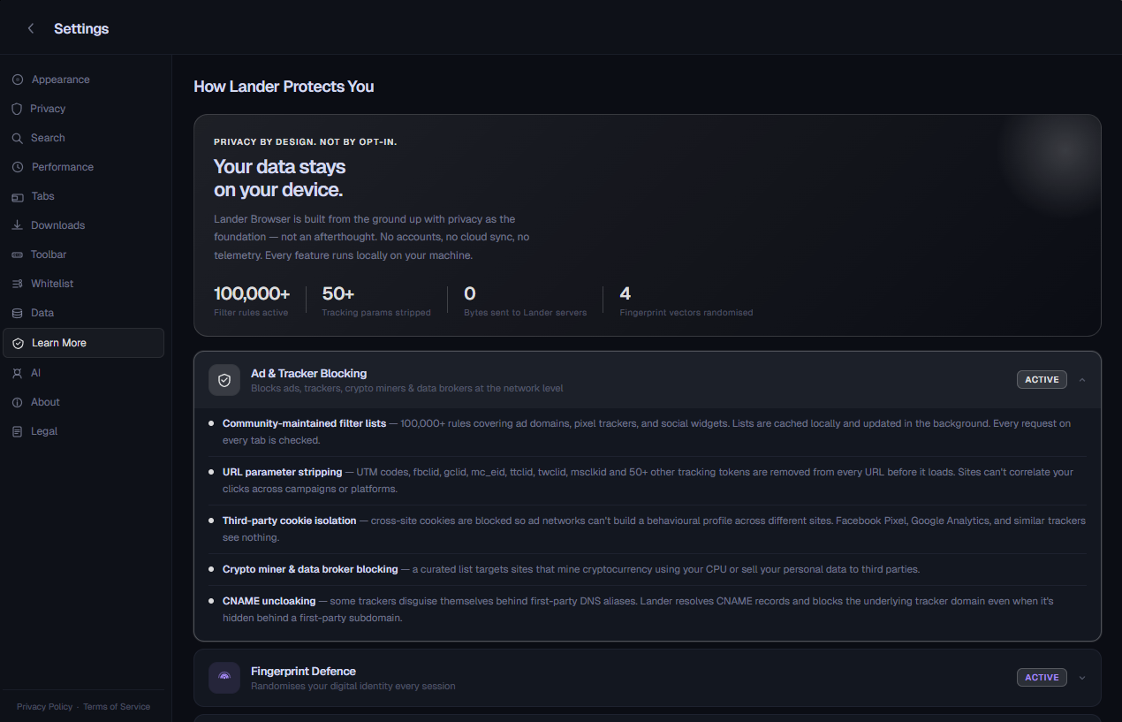Viewport: 1122px width, 722px height.
Task: Click the Ad & Tracker Blocking shield icon
Action: [224, 380]
